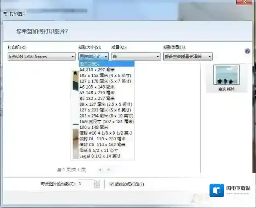Collapse the 纸张大小 paper size dropdown
The image size is (256, 208).
[106, 57]
